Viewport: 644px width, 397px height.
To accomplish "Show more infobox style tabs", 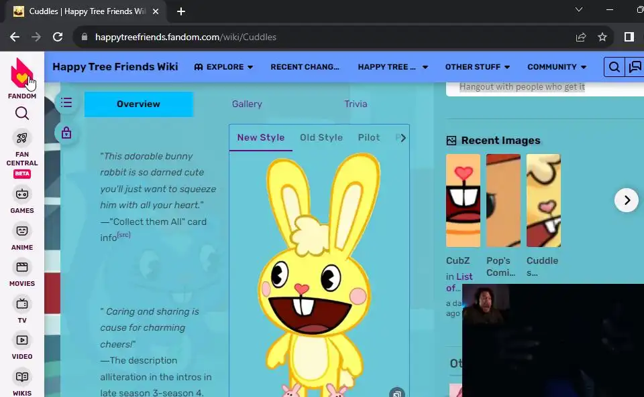I will [x=403, y=138].
